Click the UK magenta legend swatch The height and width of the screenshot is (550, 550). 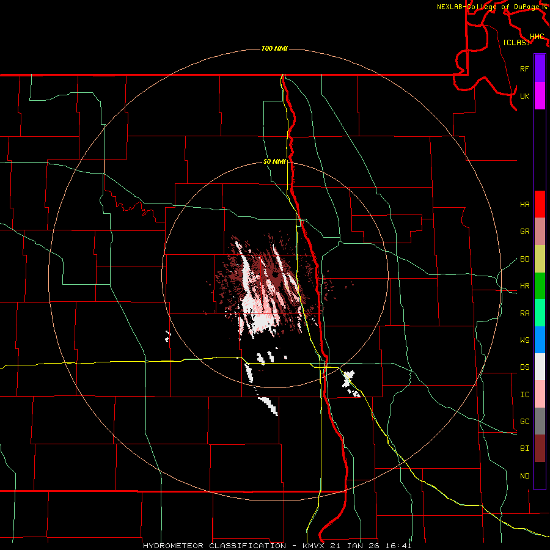coord(540,96)
